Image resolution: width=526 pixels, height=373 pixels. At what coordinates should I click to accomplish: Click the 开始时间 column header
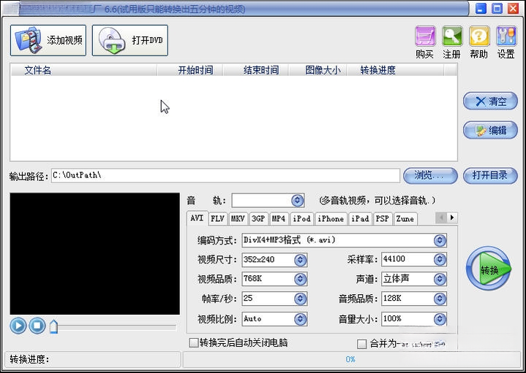(x=190, y=70)
